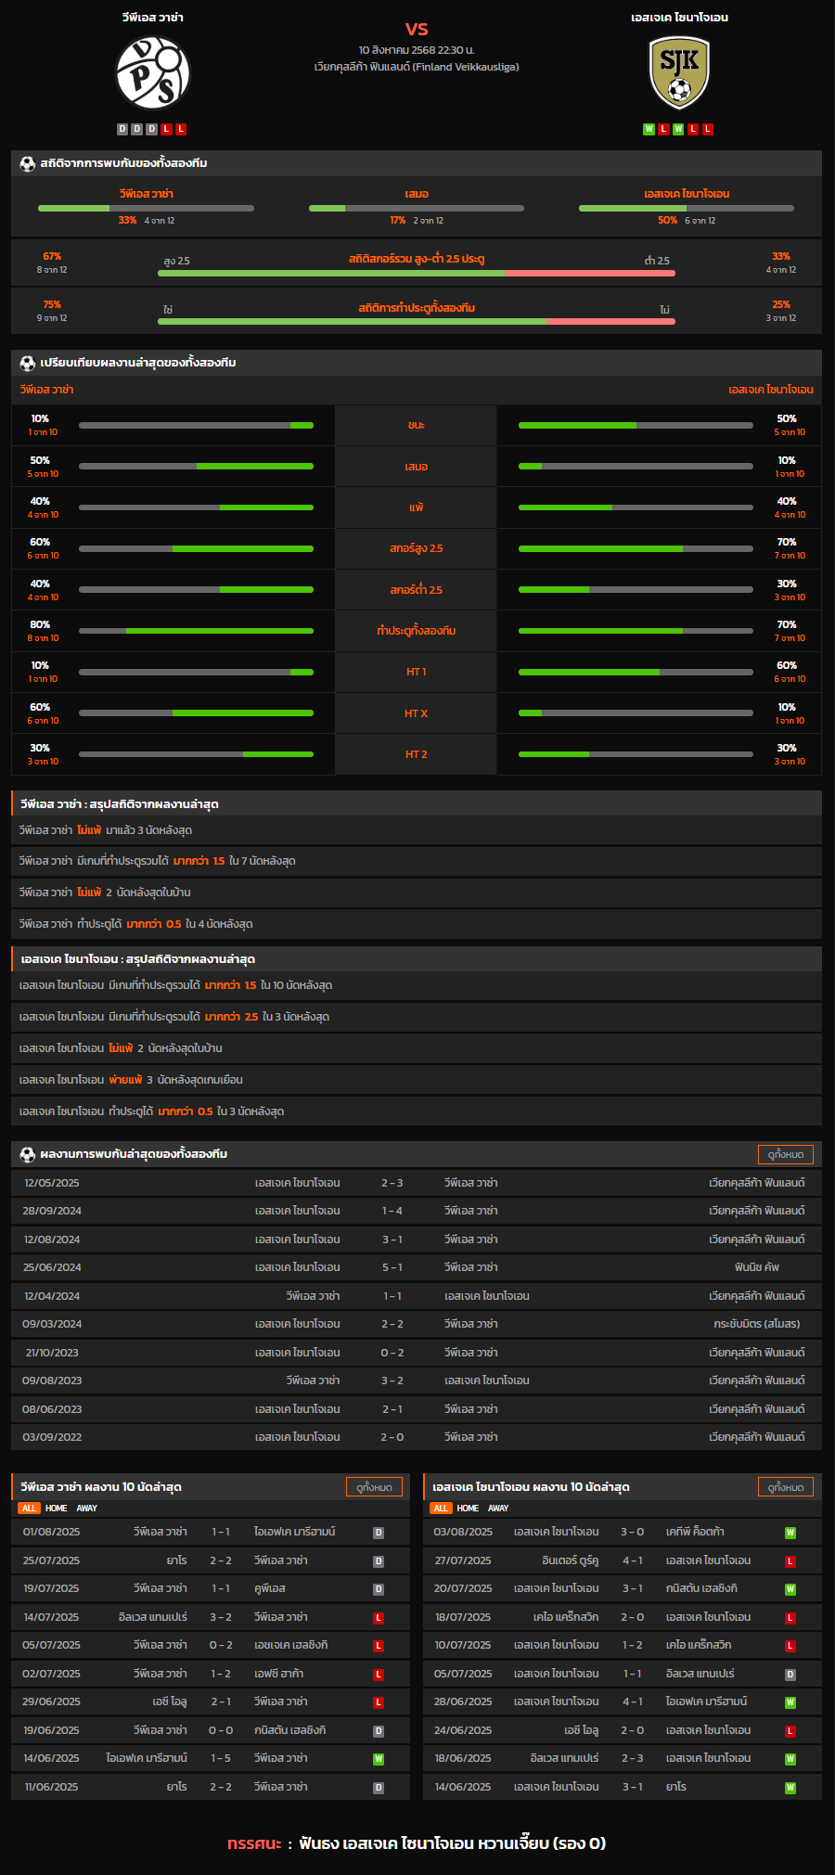Click W badge on SJK 28/06/2025 row
Image resolution: width=835 pixels, height=1875 pixels.
click(790, 1702)
